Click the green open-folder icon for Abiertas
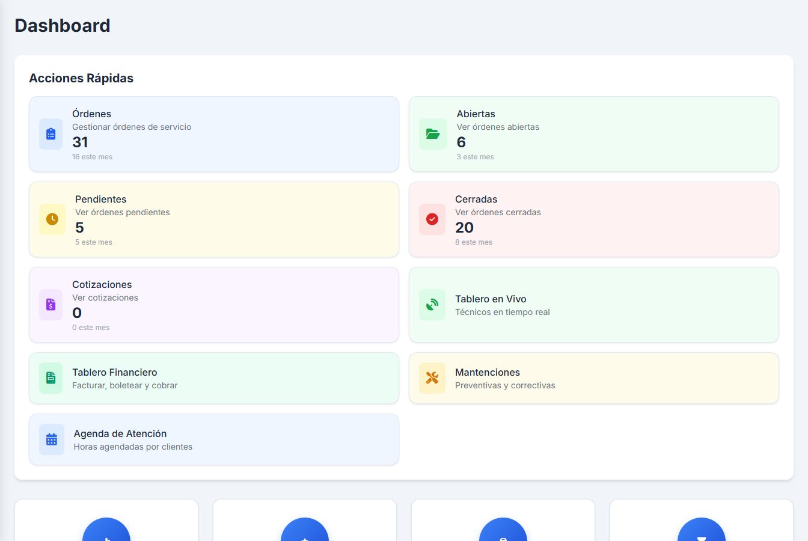 [433, 134]
